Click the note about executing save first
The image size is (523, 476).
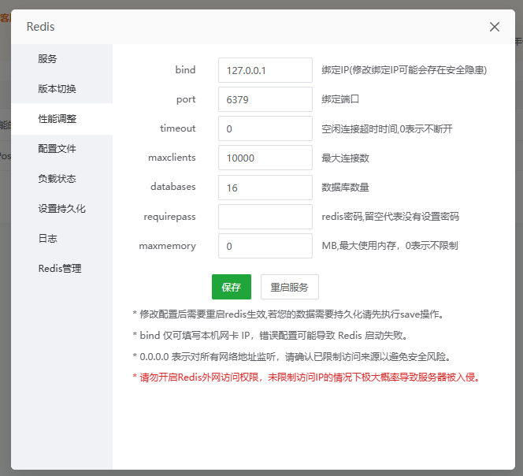288,314
